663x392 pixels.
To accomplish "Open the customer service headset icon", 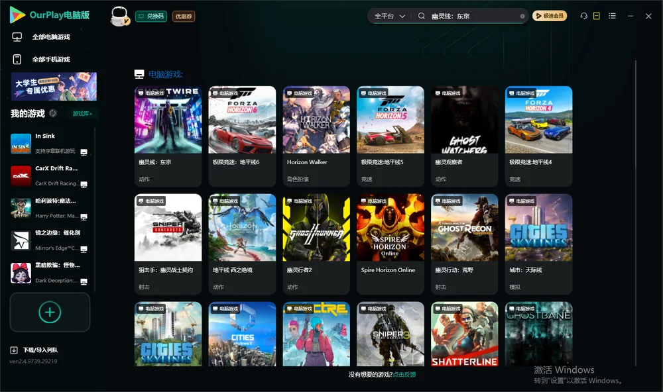I will point(584,16).
